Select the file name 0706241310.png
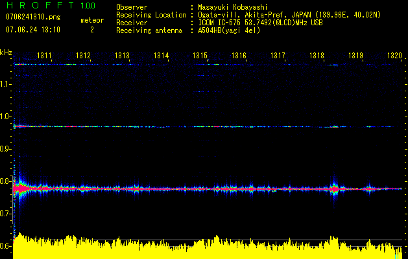408x259 pixels. pos(33,17)
